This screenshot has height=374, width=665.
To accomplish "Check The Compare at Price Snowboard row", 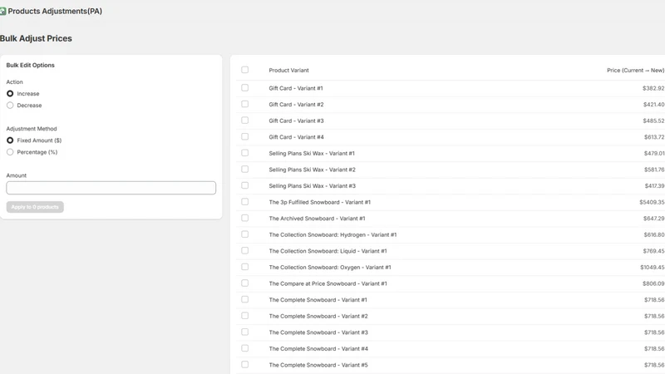I will coord(244,283).
